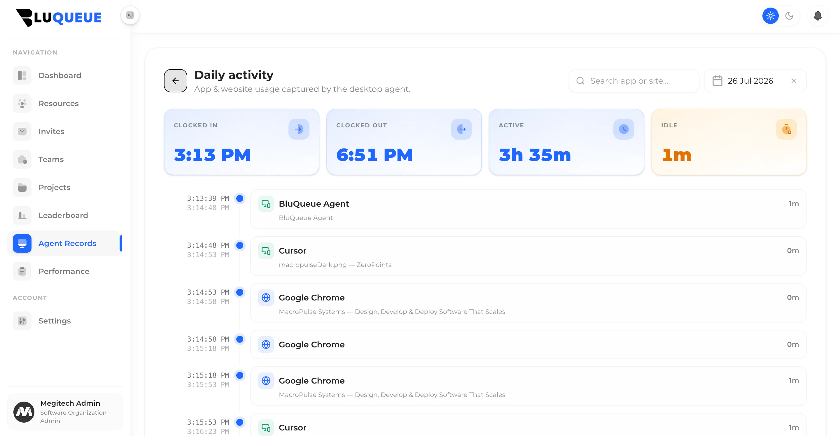Open the Megitech Admin profile card
Screen dimensions: 840x436
pyautogui.click(x=65, y=412)
